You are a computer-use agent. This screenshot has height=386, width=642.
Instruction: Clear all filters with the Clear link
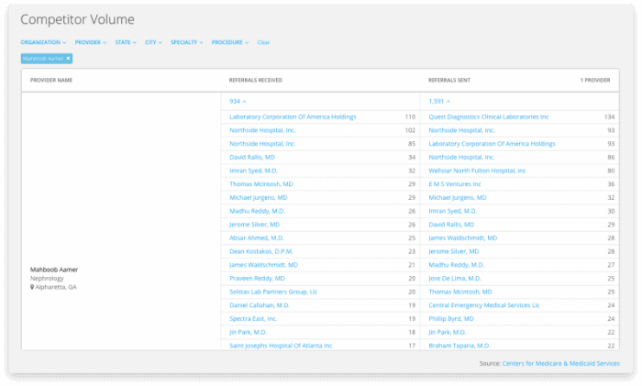[263, 42]
